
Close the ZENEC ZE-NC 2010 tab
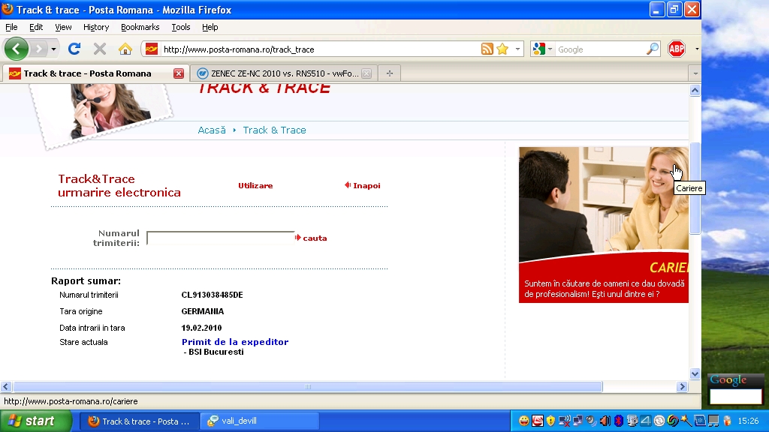click(x=366, y=73)
